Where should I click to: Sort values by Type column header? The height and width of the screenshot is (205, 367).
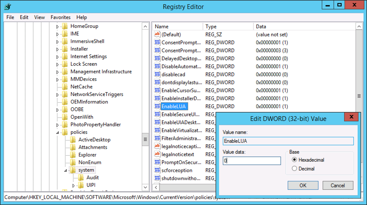(228, 27)
